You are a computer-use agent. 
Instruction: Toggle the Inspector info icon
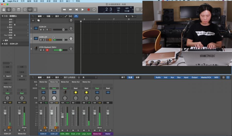click(x=9, y=10)
